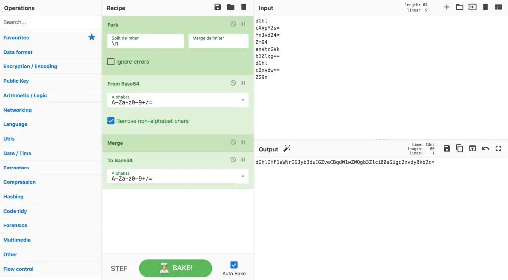Click the Magic wand icon beside Output
This screenshot has width=508, height=280.
(x=287, y=149)
